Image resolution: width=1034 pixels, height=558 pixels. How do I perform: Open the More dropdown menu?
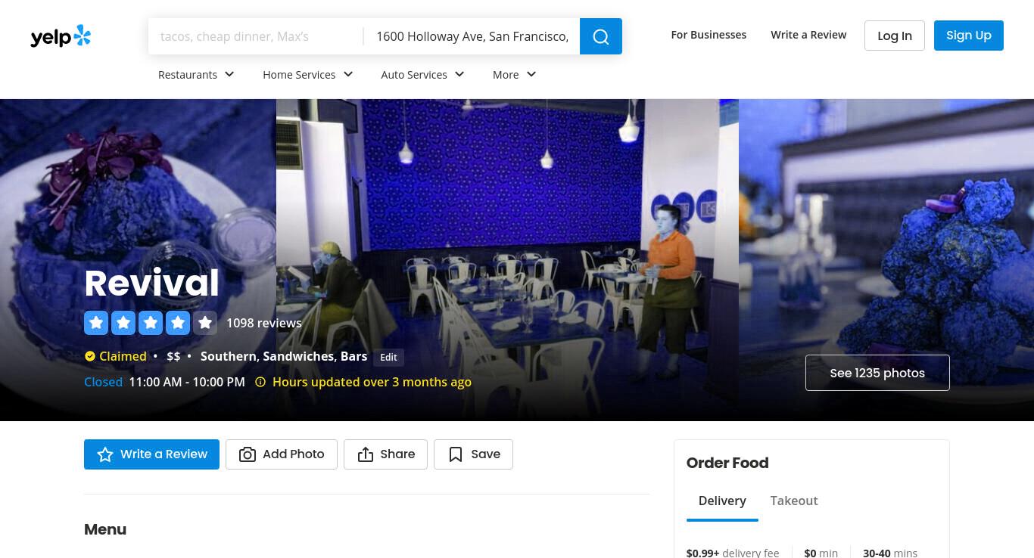(x=515, y=74)
